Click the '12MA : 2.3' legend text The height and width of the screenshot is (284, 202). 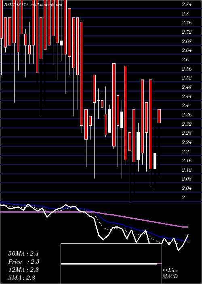pos(23,270)
